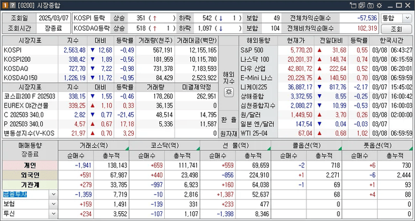Select the KOSDAQ row label
Image resolution: width=415 pixels, height=221 pixels.
pos(16,69)
